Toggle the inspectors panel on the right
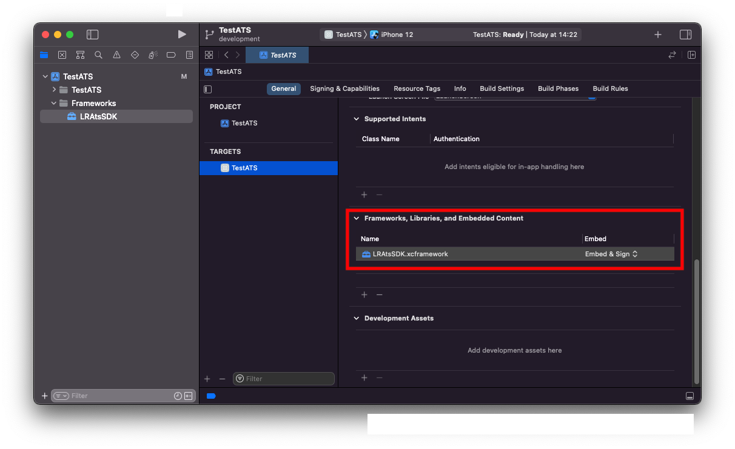735x449 pixels. [685, 35]
